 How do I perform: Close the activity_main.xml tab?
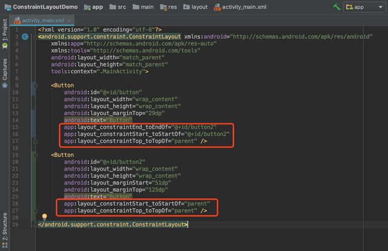tap(69, 21)
